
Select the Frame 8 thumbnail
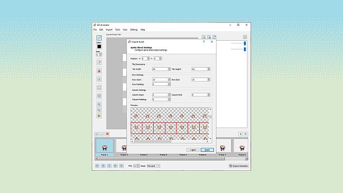[241, 147]
